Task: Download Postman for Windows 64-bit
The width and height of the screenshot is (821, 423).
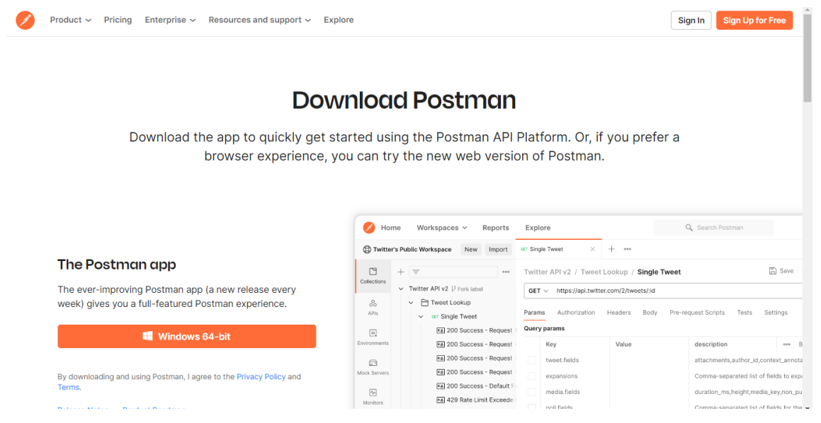Action: pos(187,336)
